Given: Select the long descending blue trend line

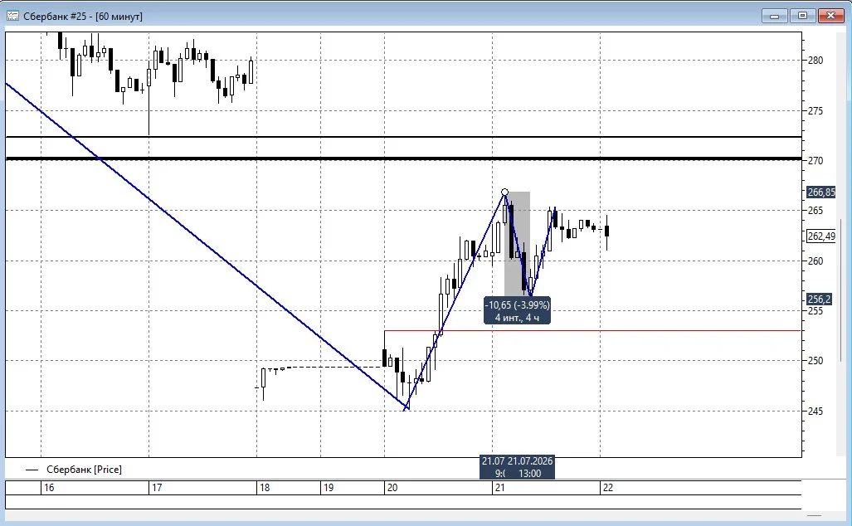Looking at the screenshot, I should [x=207, y=246].
